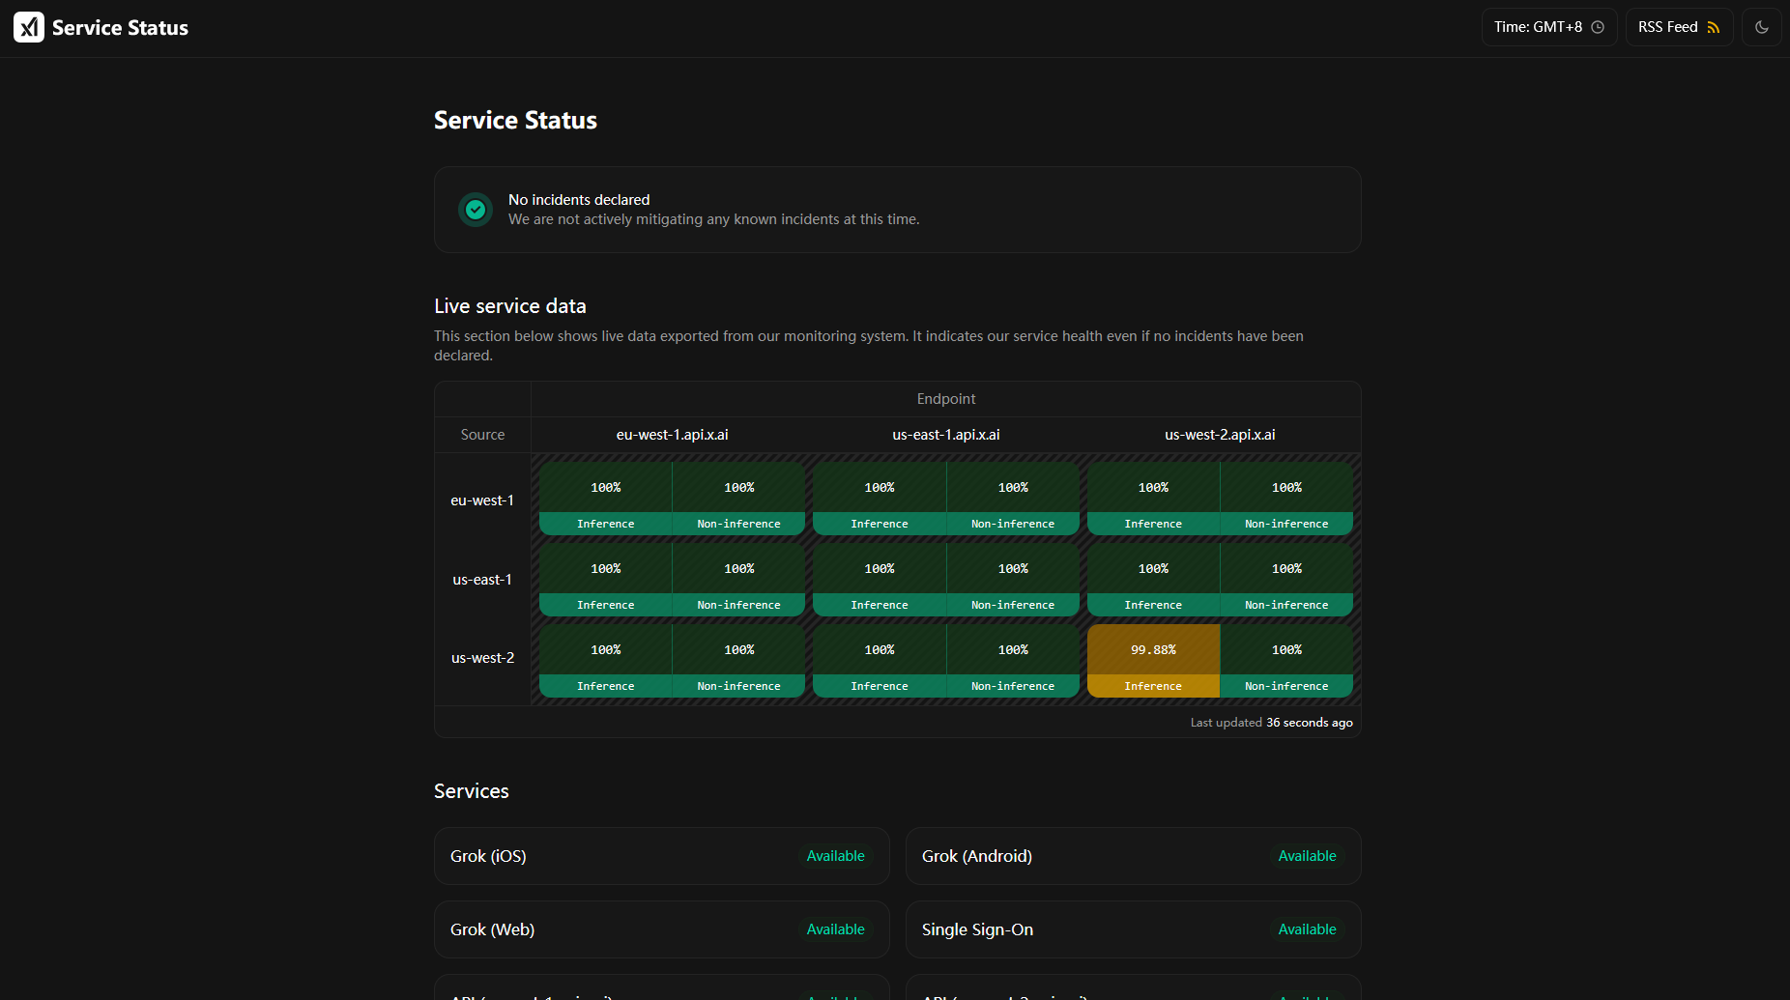Image resolution: width=1790 pixels, height=1000 pixels.
Task: Click the "Services" section heading
Action: 472,791
